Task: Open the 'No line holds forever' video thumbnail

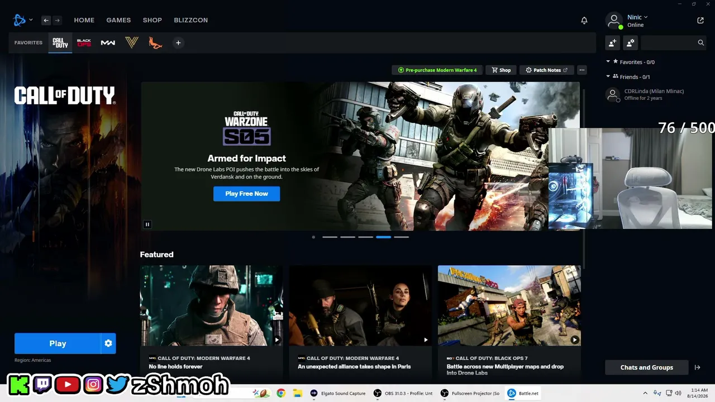Action: click(x=211, y=305)
